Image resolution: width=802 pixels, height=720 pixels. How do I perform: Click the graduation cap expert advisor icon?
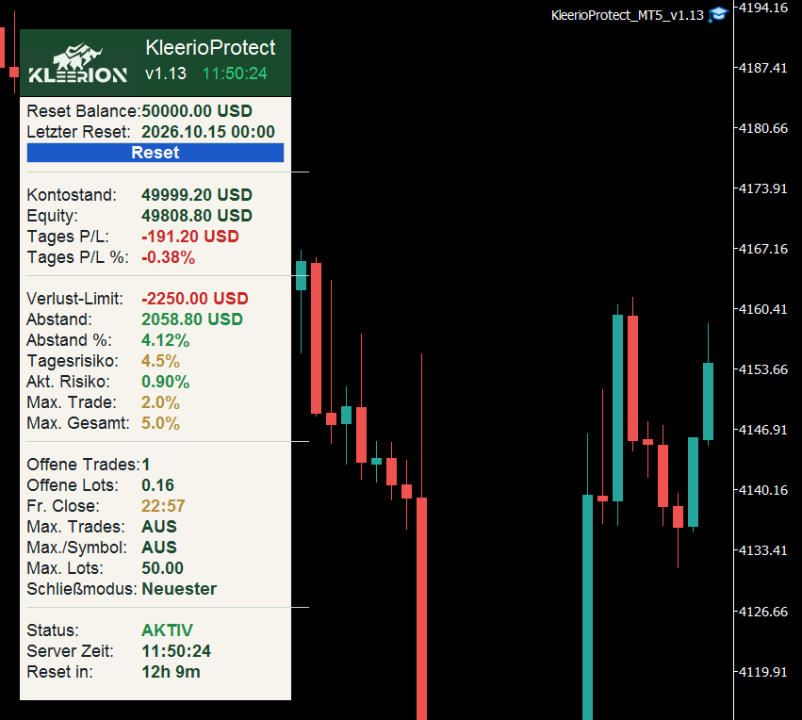(718, 14)
